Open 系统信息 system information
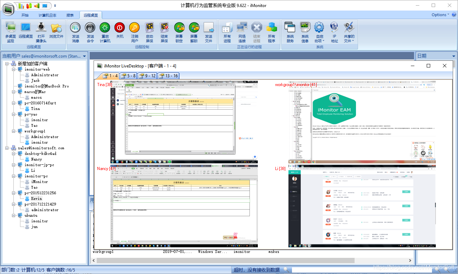Image resolution: width=458 pixels, height=274 pixels. click(x=305, y=33)
